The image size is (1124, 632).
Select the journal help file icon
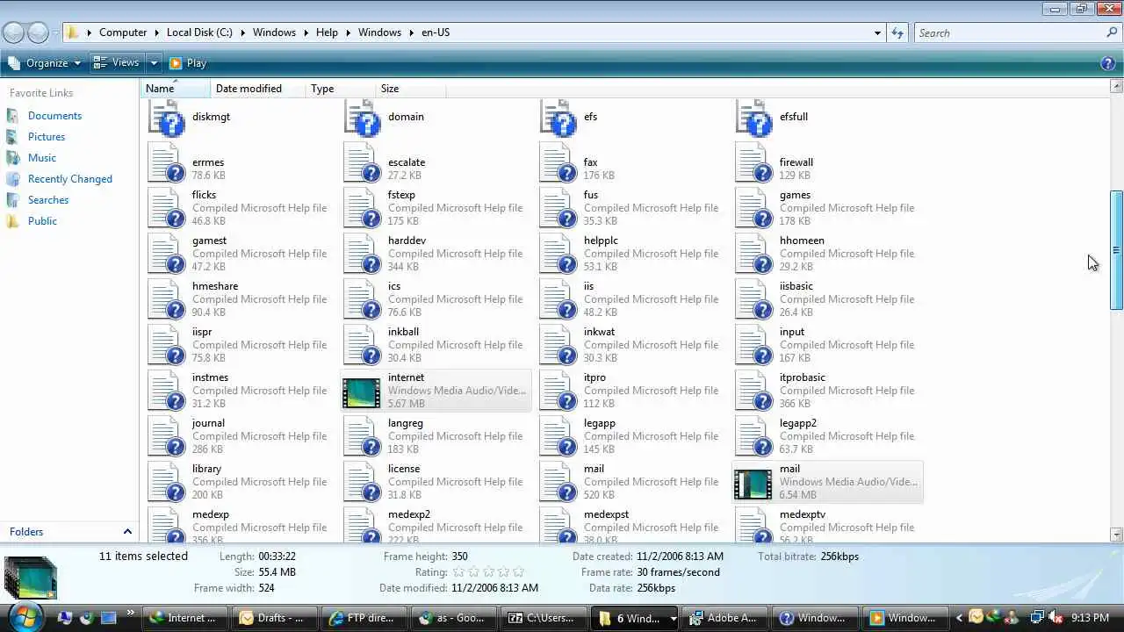(167, 437)
